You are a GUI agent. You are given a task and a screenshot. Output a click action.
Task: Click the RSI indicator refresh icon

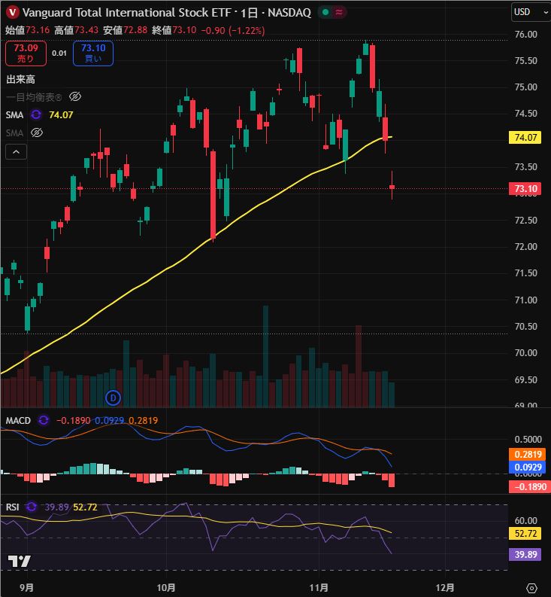(32, 507)
